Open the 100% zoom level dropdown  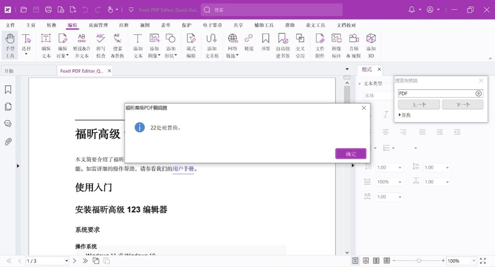tap(474, 261)
